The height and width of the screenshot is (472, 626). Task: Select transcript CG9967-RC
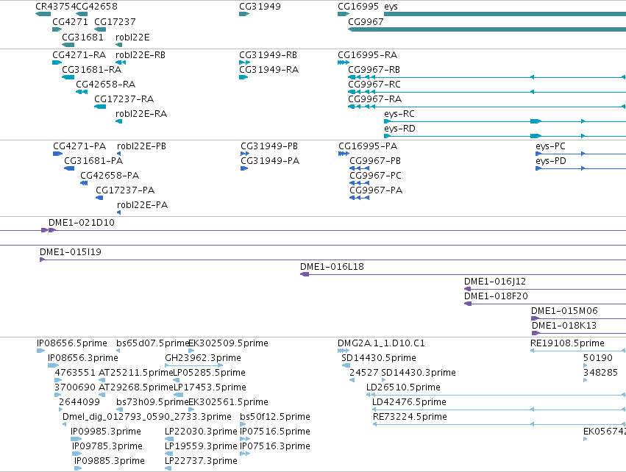click(x=374, y=85)
